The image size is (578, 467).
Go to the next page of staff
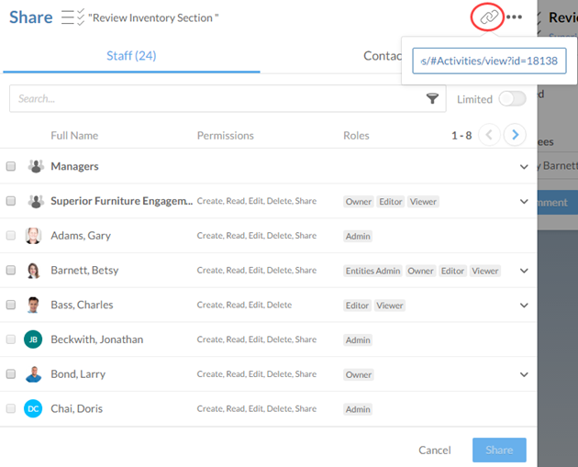(x=516, y=135)
